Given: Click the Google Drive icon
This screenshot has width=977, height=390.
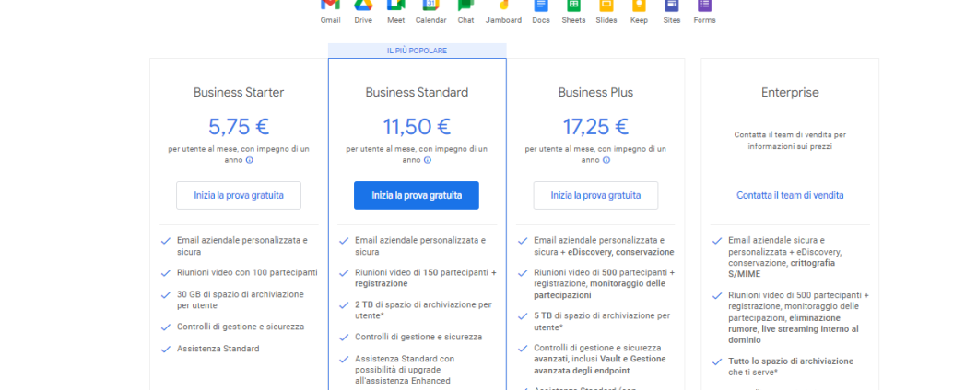Looking at the screenshot, I should 363,6.
